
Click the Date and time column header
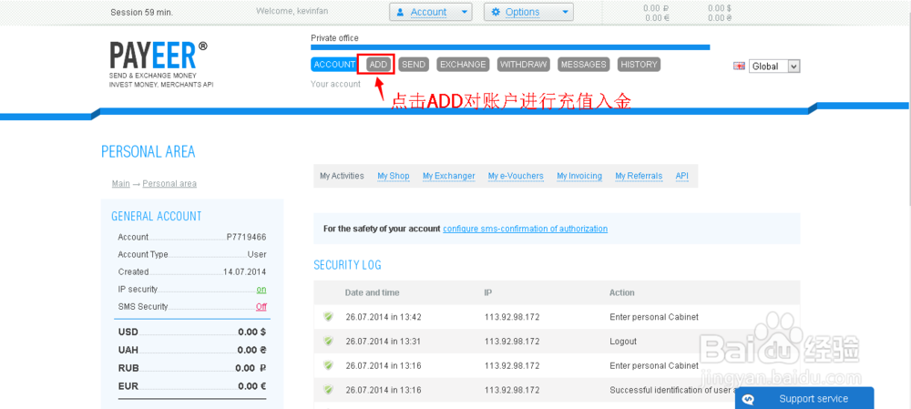(x=372, y=292)
